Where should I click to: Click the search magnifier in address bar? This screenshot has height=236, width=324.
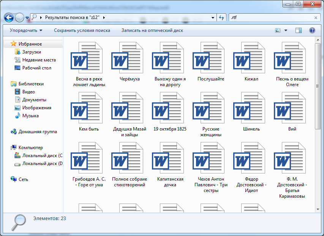34,17
